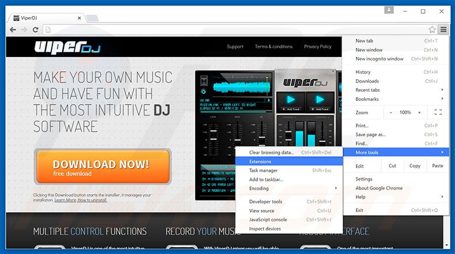Increase zoom with plus button
The image size is (455, 254).
pyautogui.click(x=419, y=113)
